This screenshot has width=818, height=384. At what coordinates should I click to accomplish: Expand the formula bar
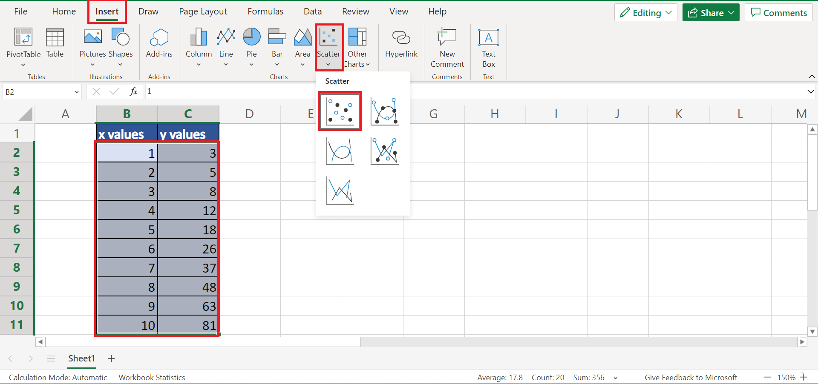coord(810,91)
